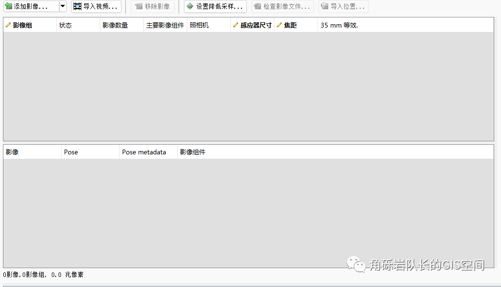Click the pencil-marked 感应器尺寸 column header
Viewport: 501px width, 287px height.
pyautogui.click(x=252, y=25)
